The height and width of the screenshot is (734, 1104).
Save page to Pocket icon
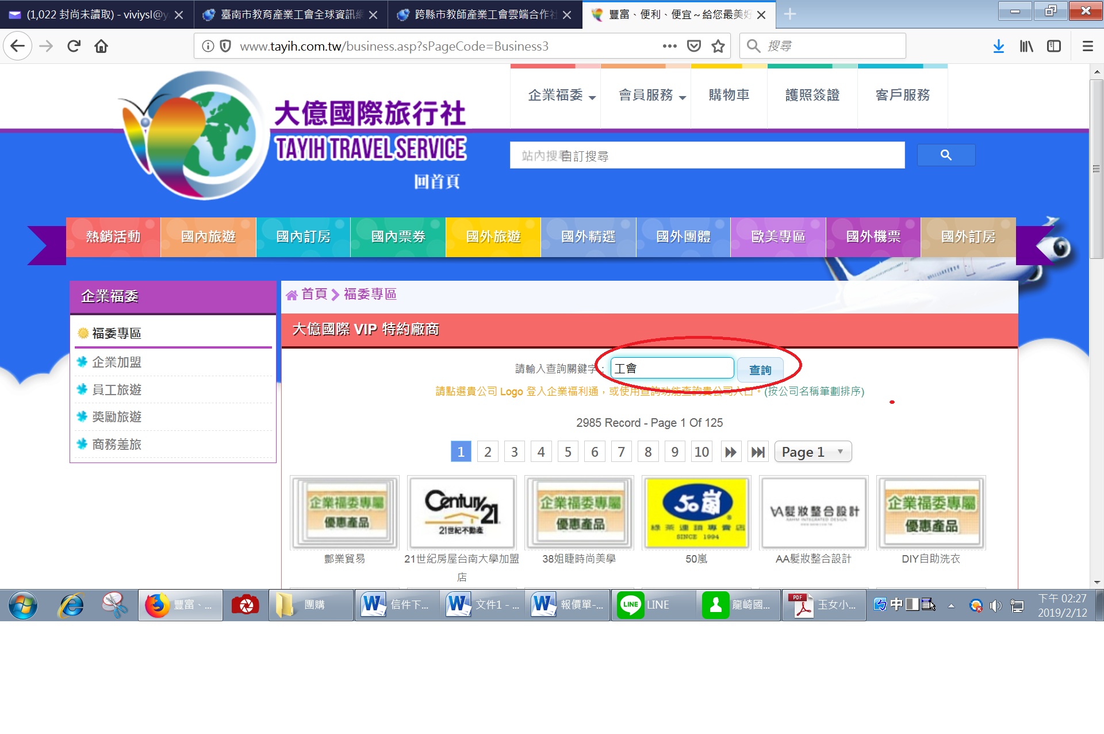click(694, 46)
